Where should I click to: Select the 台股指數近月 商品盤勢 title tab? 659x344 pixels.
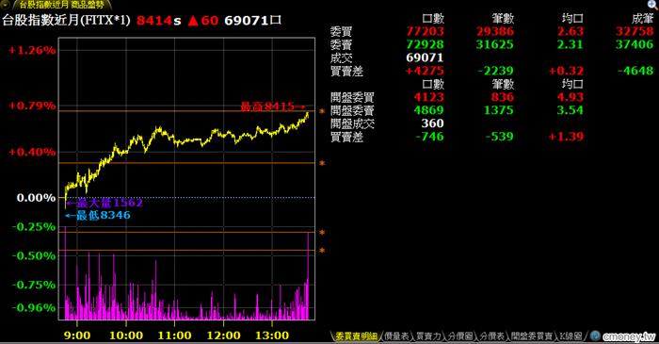[x=62, y=5]
